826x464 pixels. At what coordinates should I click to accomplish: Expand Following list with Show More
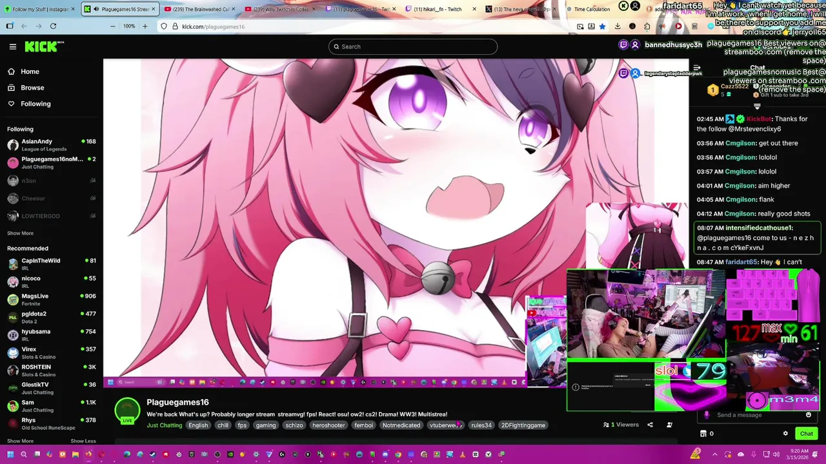tap(20, 233)
